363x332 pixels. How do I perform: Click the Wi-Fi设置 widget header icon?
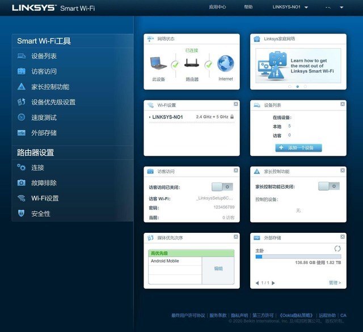150,105
